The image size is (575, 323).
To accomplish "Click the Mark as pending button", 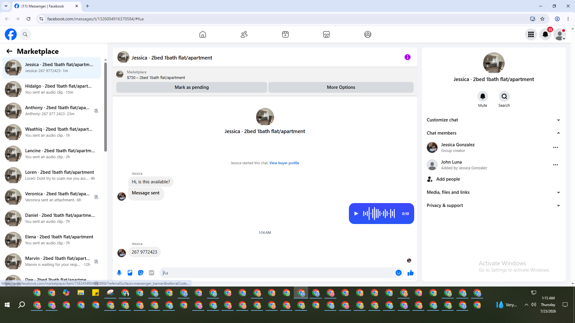I will [192, 87].
